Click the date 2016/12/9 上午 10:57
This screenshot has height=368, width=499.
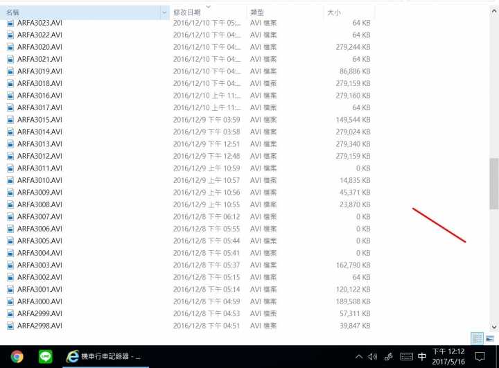click(207, 180)
